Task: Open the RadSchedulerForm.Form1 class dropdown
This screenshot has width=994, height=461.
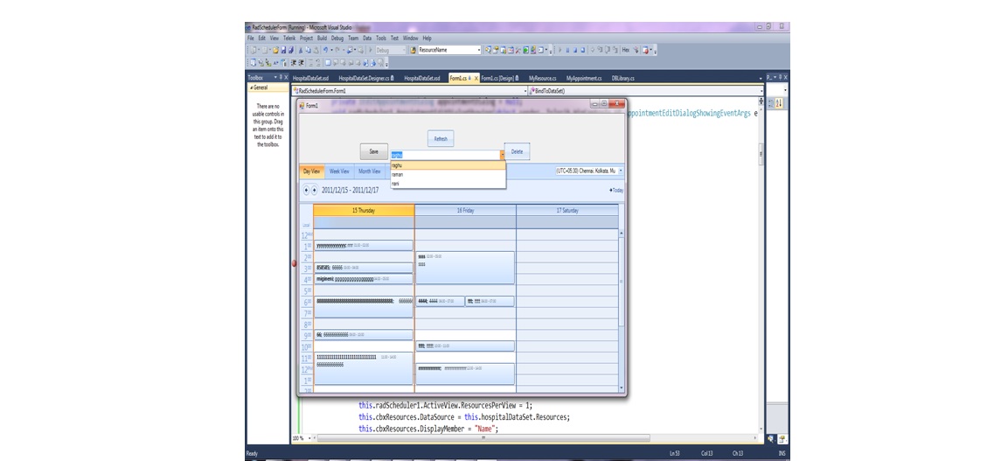Action: coord(525,91)
